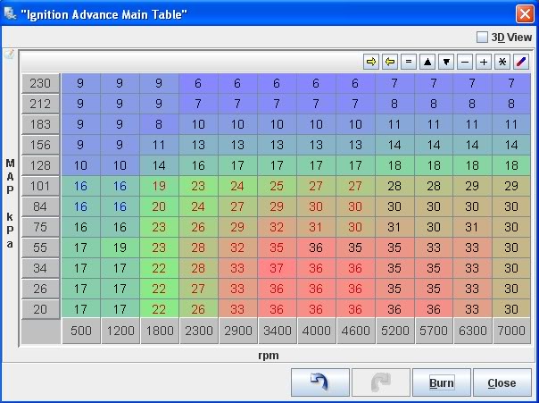
Task: Select the 5700 rpm axis bin
Action: tap(434, 331)
